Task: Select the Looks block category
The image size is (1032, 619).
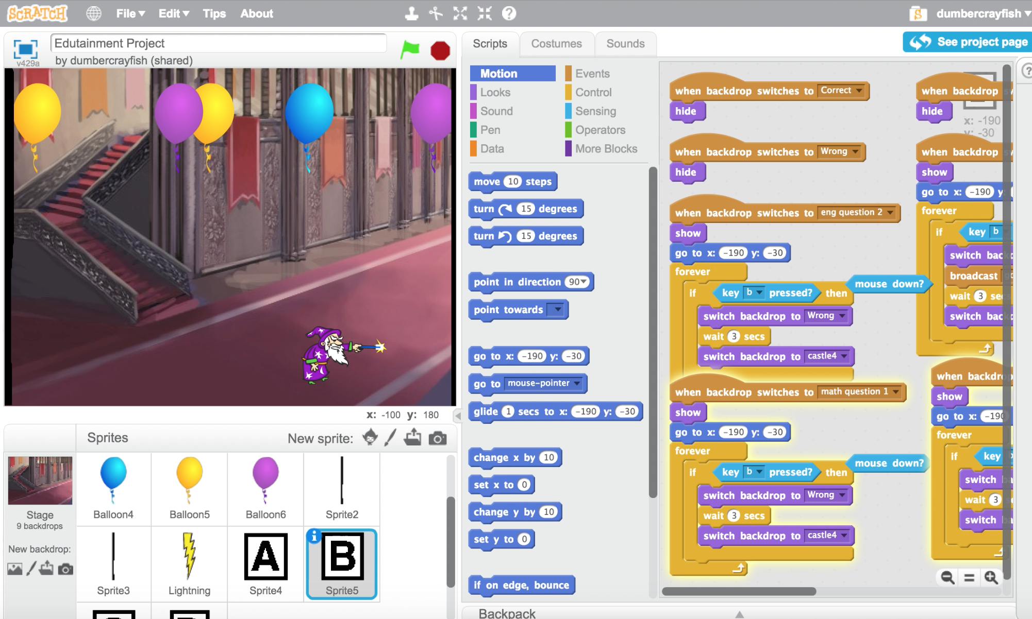Action: pos(495,92)
